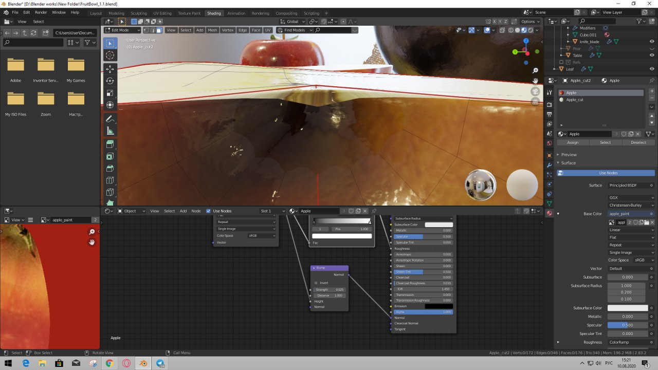Create a new folder in the file browser
Viewport: 658px width, 370px height.
point(46,32)
